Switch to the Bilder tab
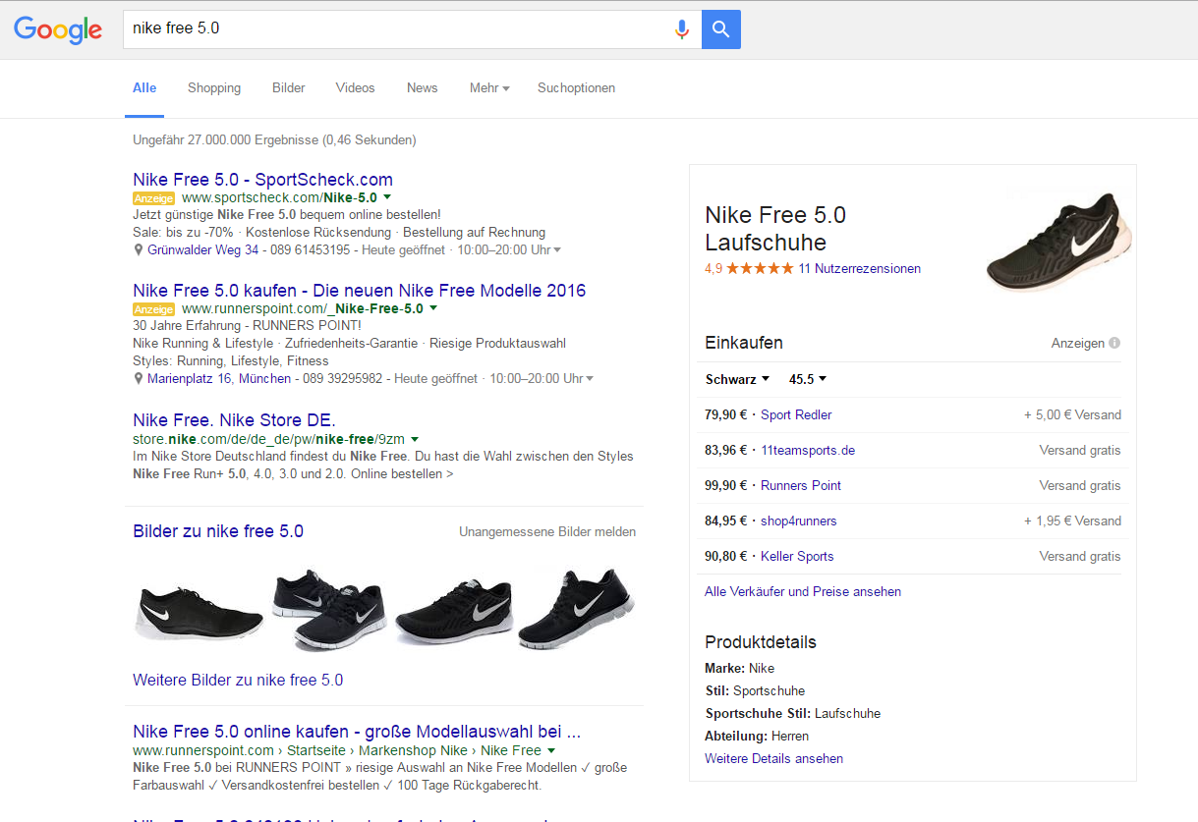Image resolution: width=1198 pixels, height=822 pixels. (289, 88)
